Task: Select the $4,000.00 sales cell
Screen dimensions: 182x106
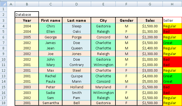Action: pos(150,76)
